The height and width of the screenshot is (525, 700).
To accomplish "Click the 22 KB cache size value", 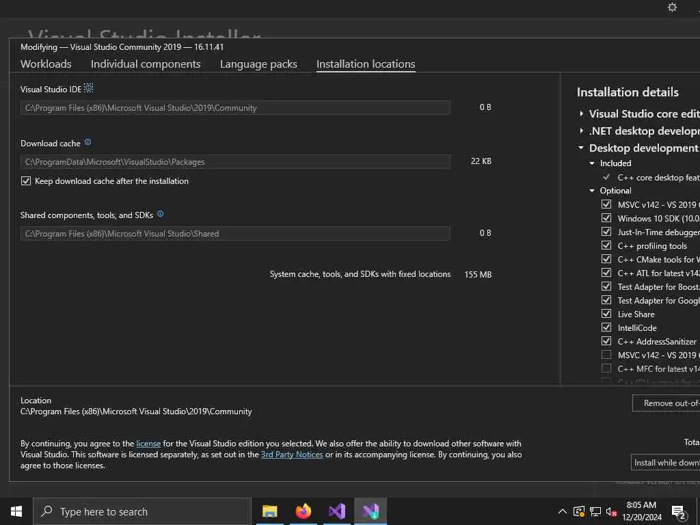I will tap(481, 161).
